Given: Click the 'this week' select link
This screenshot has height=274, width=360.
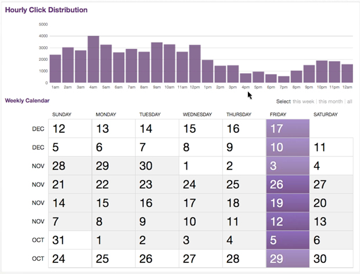Looking at the screenshot, I should coord(304,101).
